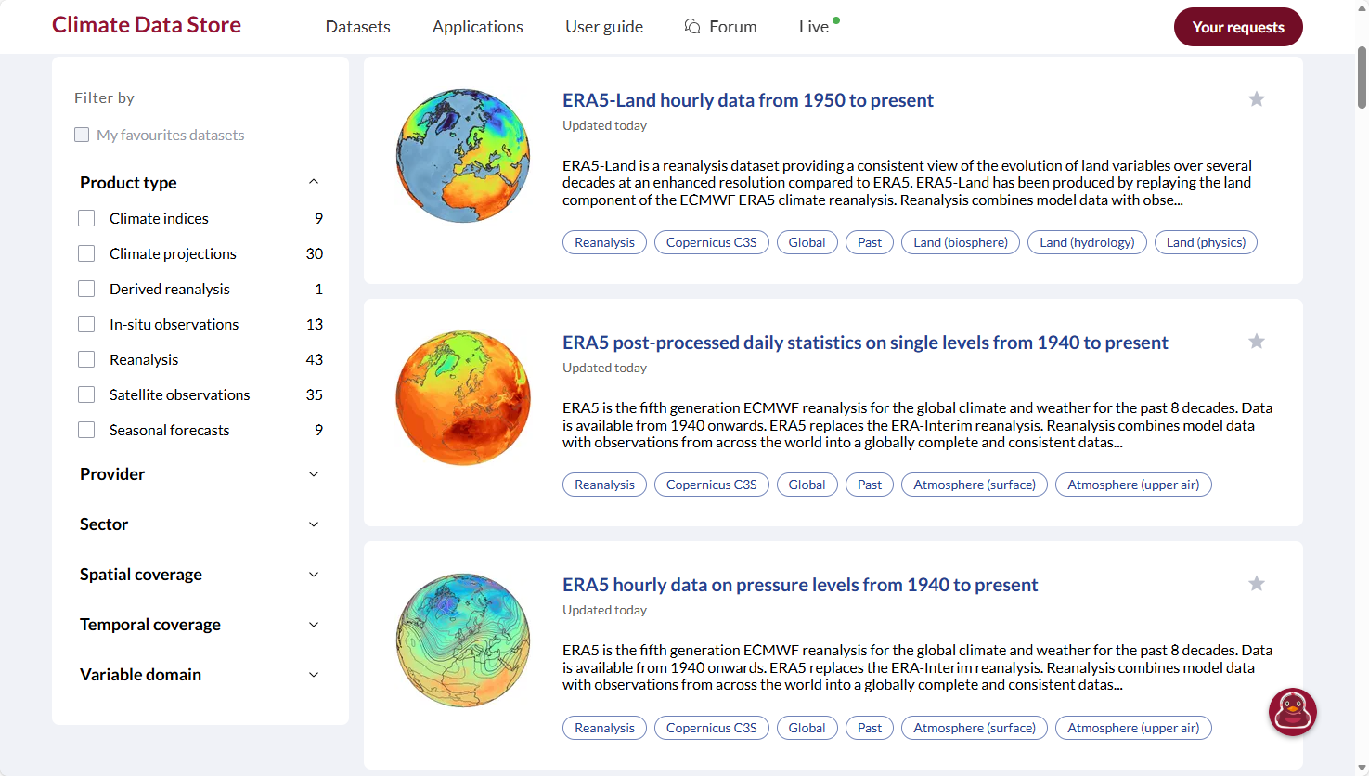Expand the Temporal coverage section
Viewport: 1369px width, 776px height.
pos(314,624)
